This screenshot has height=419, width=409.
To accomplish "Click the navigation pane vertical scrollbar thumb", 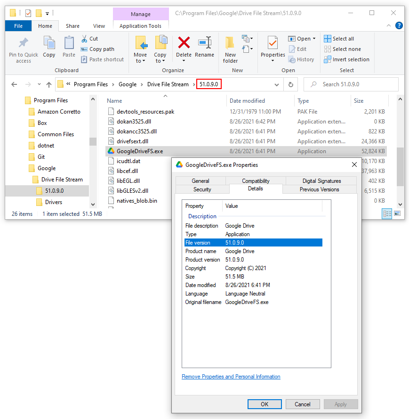I will pyautogui.click(x=93, y=141).
